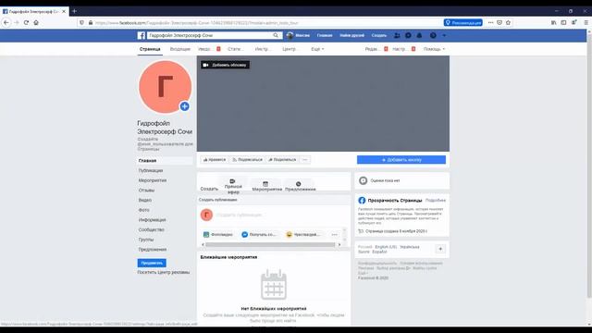Select Мероприятия in left sidebar
Viewport: 592px width, 333px height.
(x=152, y=180)
